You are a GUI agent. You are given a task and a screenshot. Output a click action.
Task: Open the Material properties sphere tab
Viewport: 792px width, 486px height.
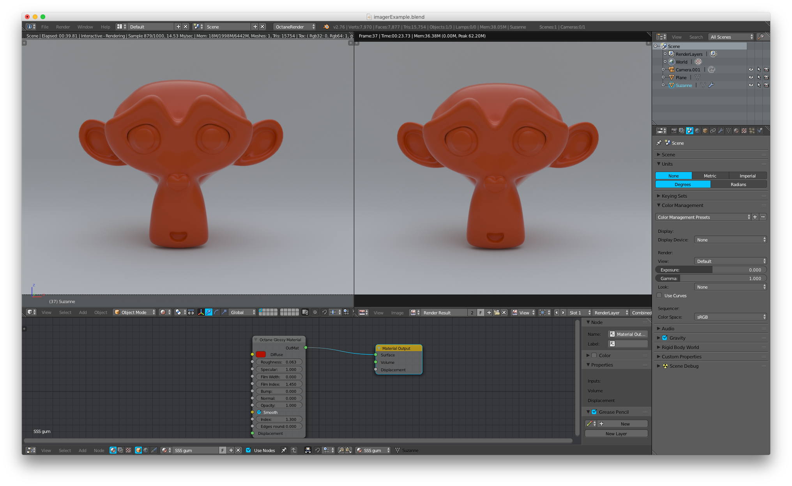[736, 131]
